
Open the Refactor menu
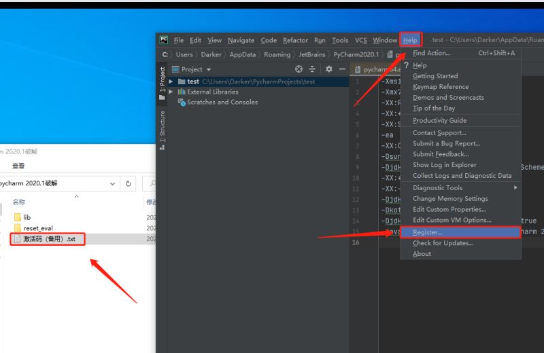(295, 40)
